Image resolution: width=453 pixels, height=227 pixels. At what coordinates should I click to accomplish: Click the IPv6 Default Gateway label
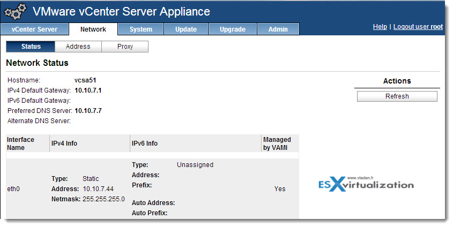coord(39,100)
